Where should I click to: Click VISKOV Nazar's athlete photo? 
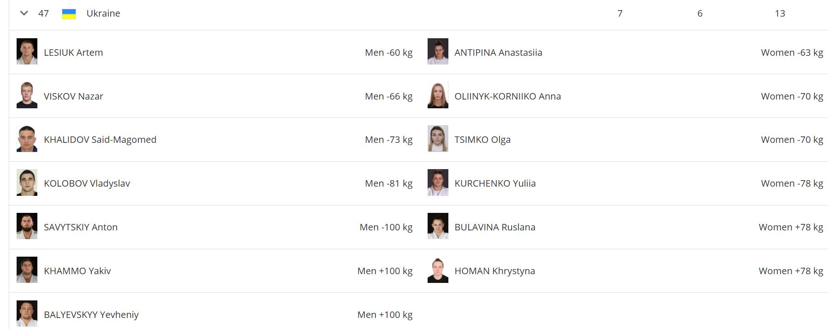(x=27, y=95)
